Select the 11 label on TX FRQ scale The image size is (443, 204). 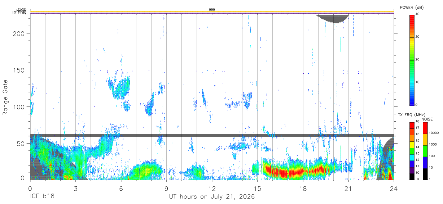(418, 166)
